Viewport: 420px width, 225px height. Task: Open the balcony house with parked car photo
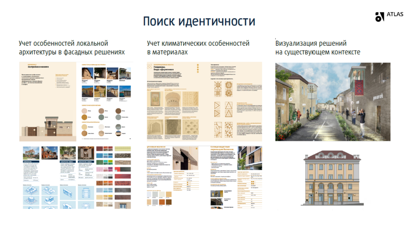(125, 73)
